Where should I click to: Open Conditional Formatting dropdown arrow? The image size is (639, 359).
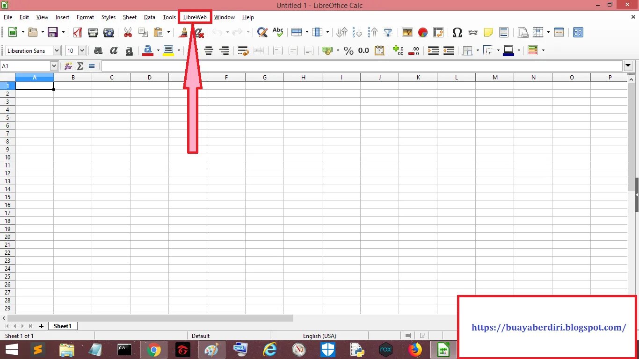click(x=543, y=50)
